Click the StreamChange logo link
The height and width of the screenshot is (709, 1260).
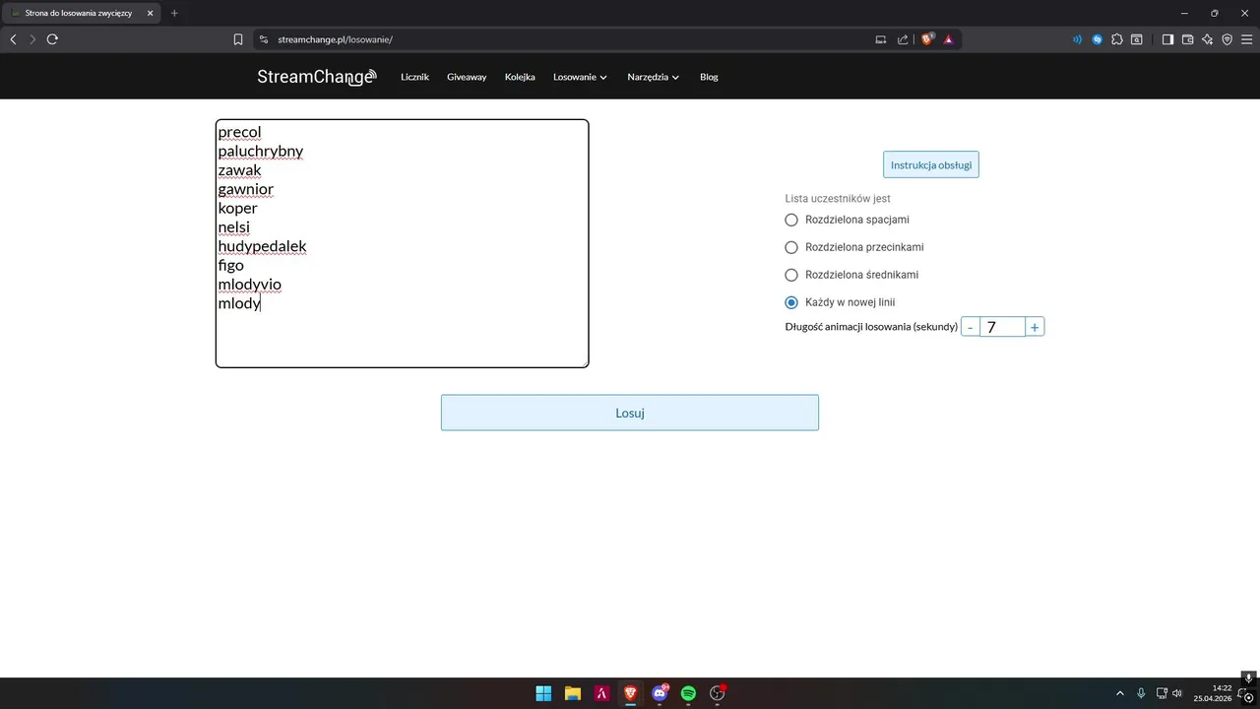317,77
